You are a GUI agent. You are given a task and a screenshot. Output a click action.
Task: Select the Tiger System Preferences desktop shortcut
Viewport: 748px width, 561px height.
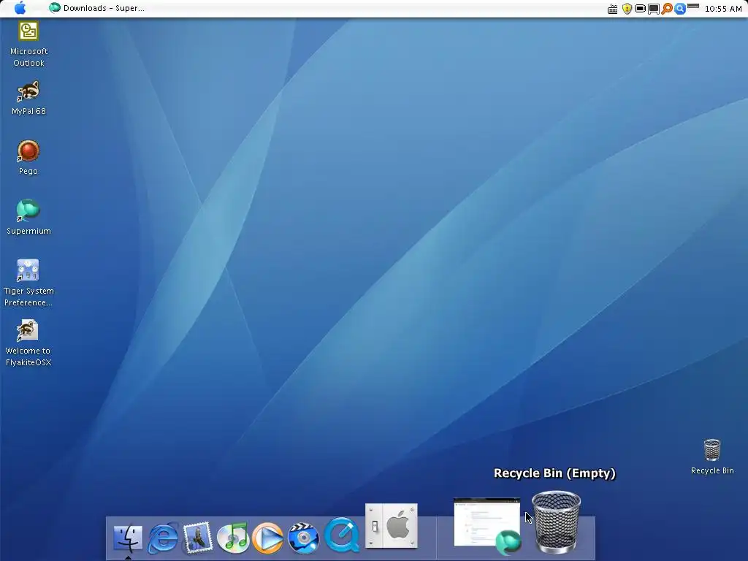(28, 283)
